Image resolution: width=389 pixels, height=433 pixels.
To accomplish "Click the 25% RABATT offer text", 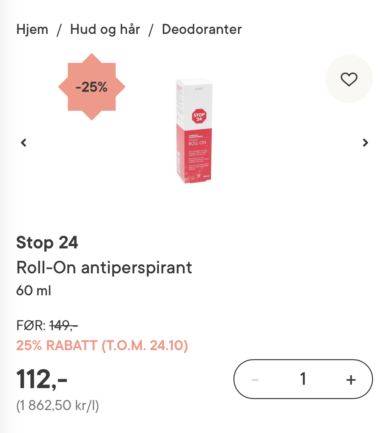I will tap(102, 345).
